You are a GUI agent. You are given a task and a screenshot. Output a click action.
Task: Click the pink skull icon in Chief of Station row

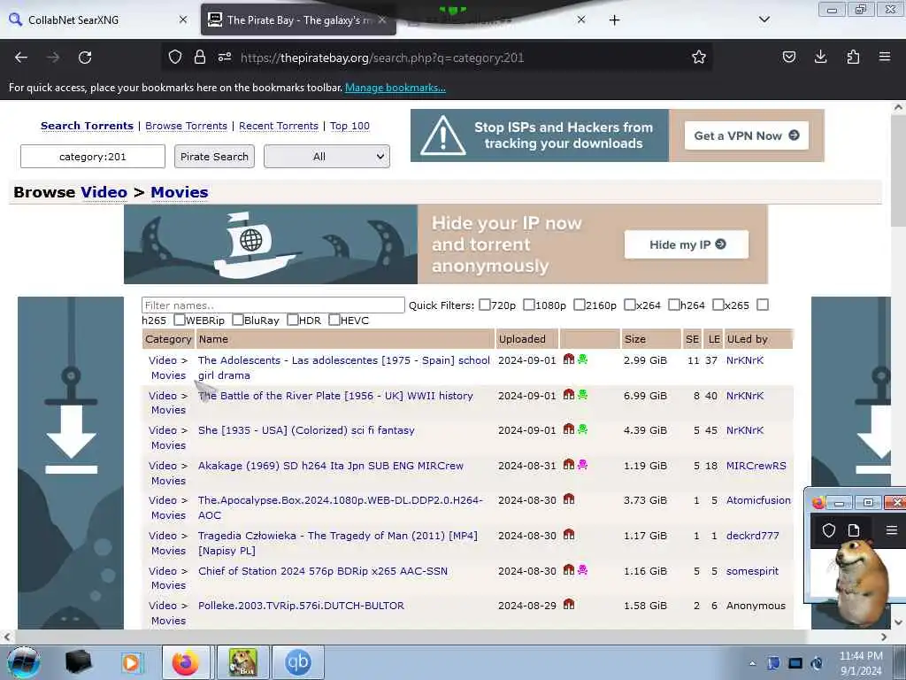pyautogui.click(x=582, y=570)
